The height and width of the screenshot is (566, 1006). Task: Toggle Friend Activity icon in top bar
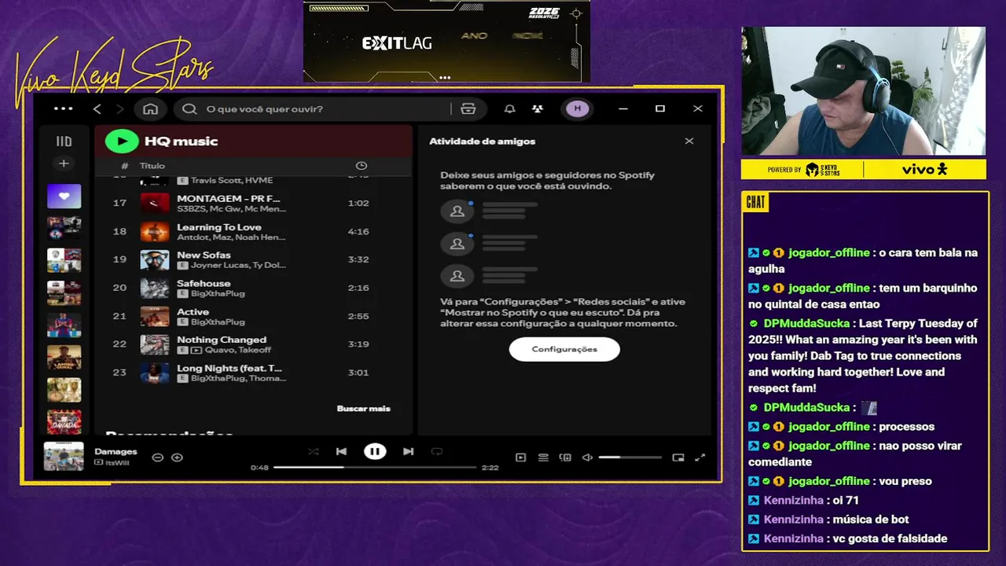(538, 108)
